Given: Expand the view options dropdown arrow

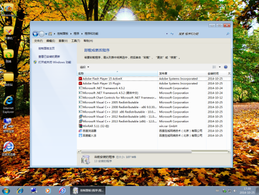Looking at the screenshot, I should point(220,67).
